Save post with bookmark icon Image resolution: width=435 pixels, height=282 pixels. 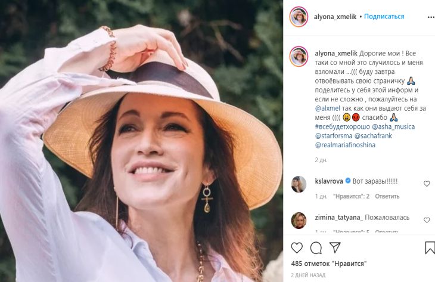430,247
